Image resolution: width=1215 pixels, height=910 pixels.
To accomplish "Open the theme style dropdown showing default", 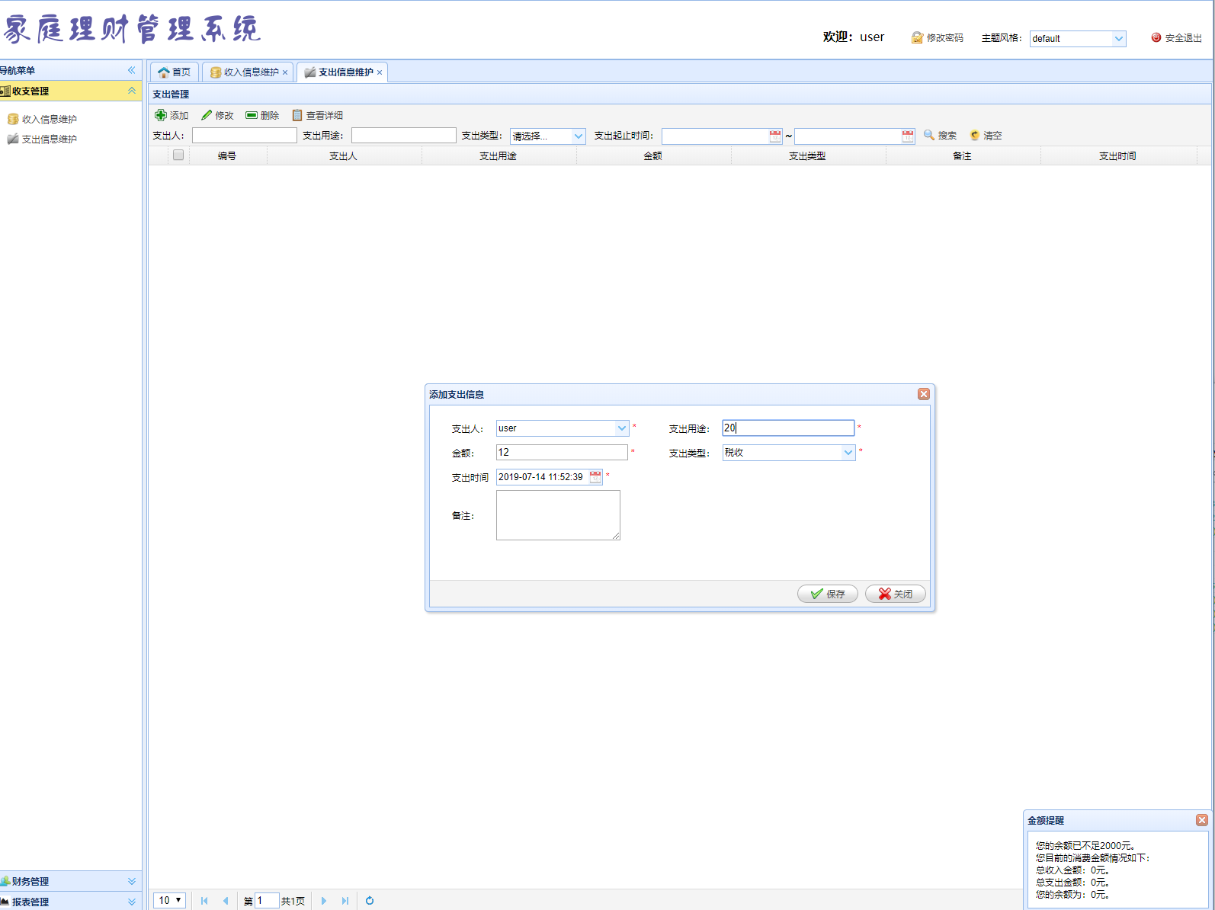I will point(1118,39).
